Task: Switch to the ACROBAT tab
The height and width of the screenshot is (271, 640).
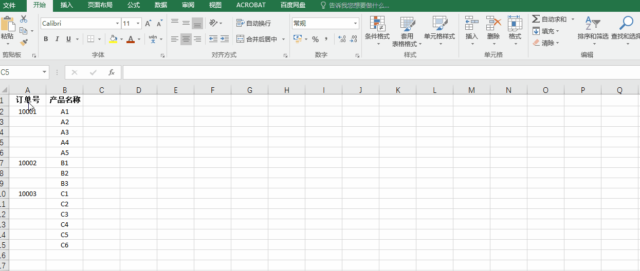Action: point(251,5)
